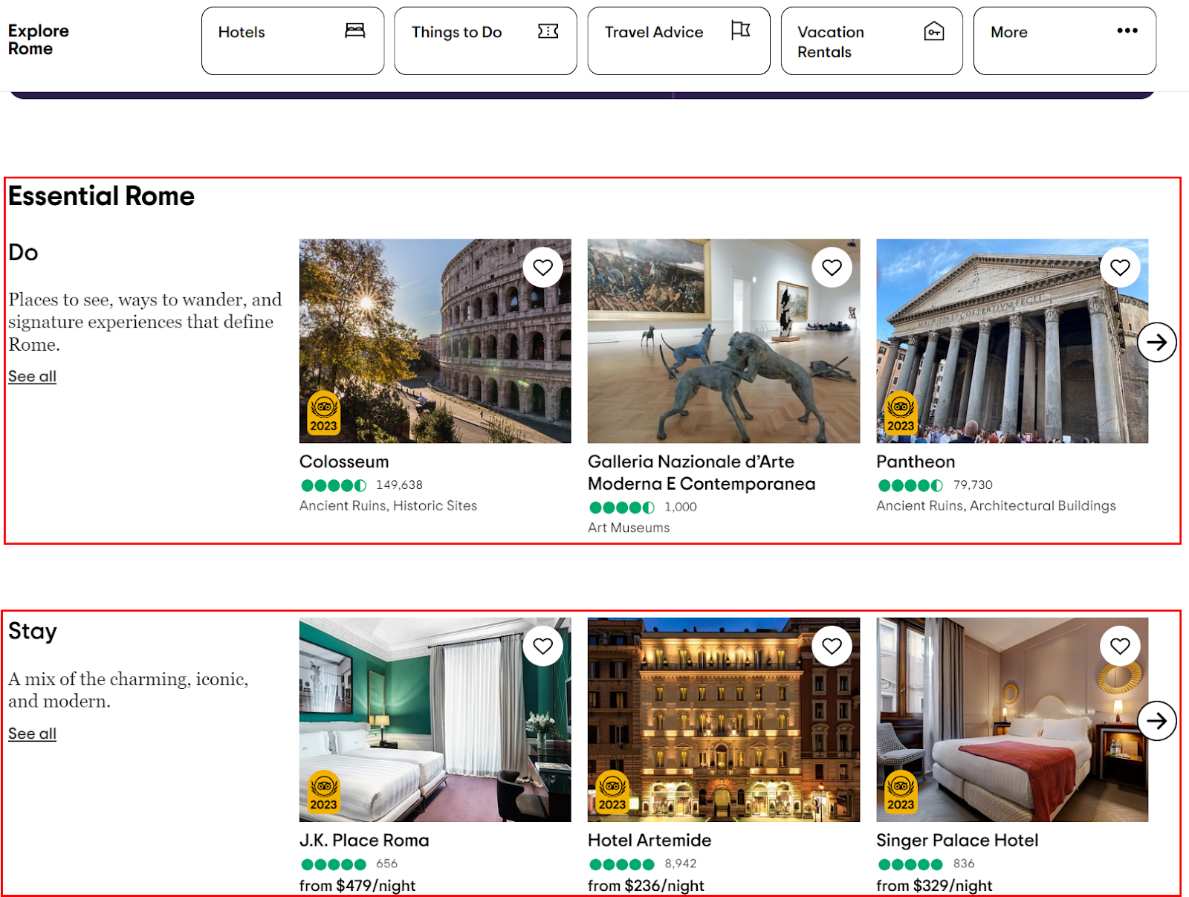Screen dimensions: 1189x897
Task: Expand the More menu
Action: (x=1065, y=41)
